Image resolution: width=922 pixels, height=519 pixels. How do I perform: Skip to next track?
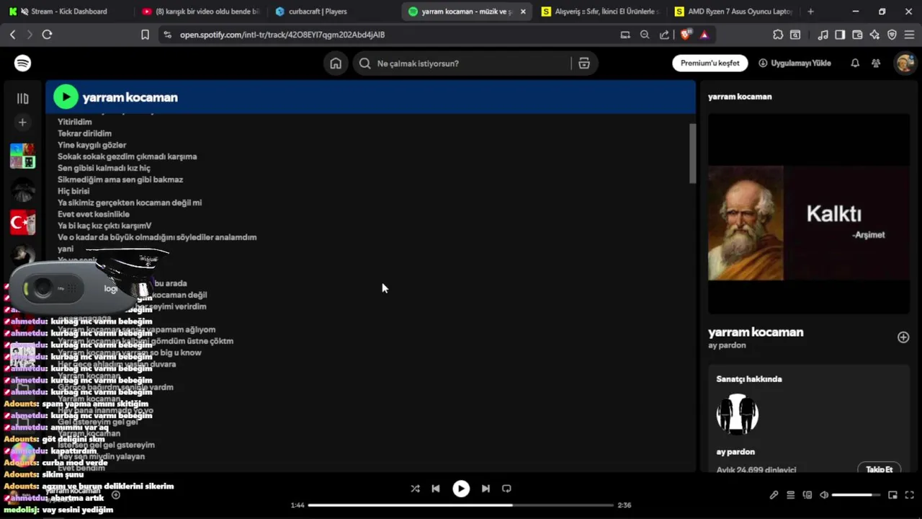pyautogui.click(x=485, y=488)
